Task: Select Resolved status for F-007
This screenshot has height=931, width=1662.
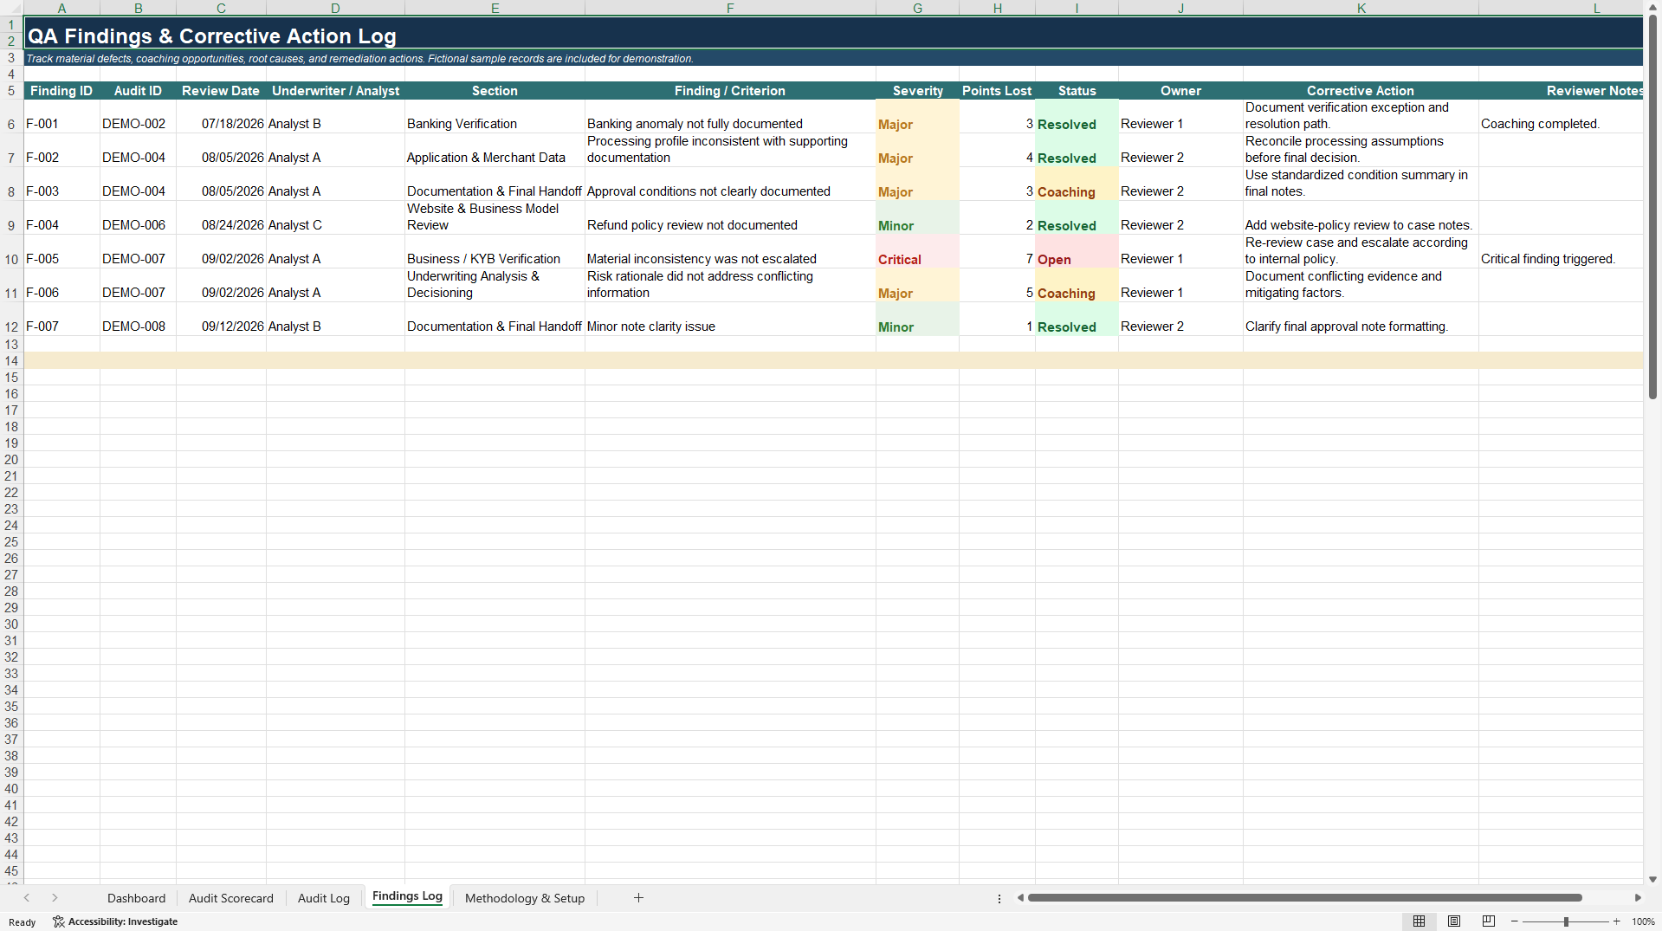Action: tap(1077, 319)
